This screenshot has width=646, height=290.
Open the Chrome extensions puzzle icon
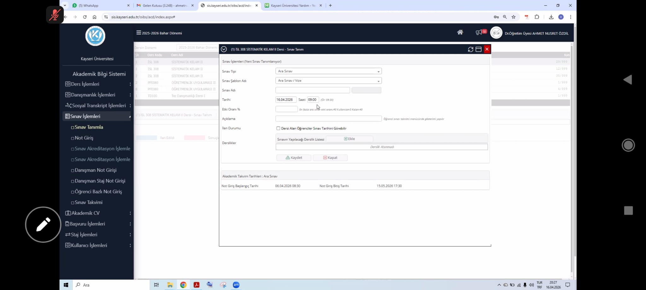point(537,17)
